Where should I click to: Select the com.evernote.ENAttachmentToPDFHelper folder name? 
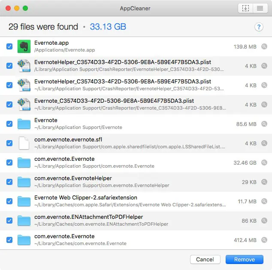(89, 217)
